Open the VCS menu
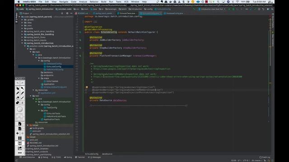Viewport: 289px width, 162px height. pos(126,2)
